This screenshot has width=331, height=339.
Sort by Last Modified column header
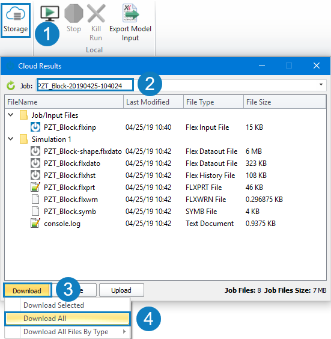(153, 102)
